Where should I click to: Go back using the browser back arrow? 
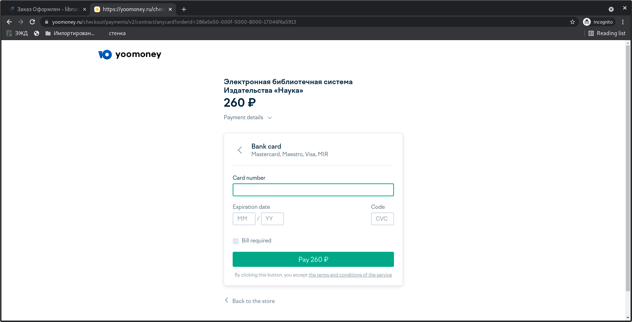[x=9, y=22]
